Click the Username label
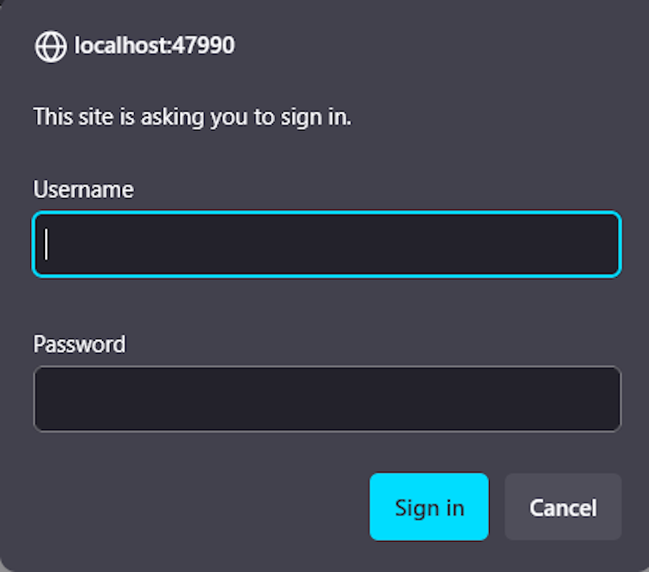Image resolution: width=649 pixels, height=572 pixels. [83, 190]
